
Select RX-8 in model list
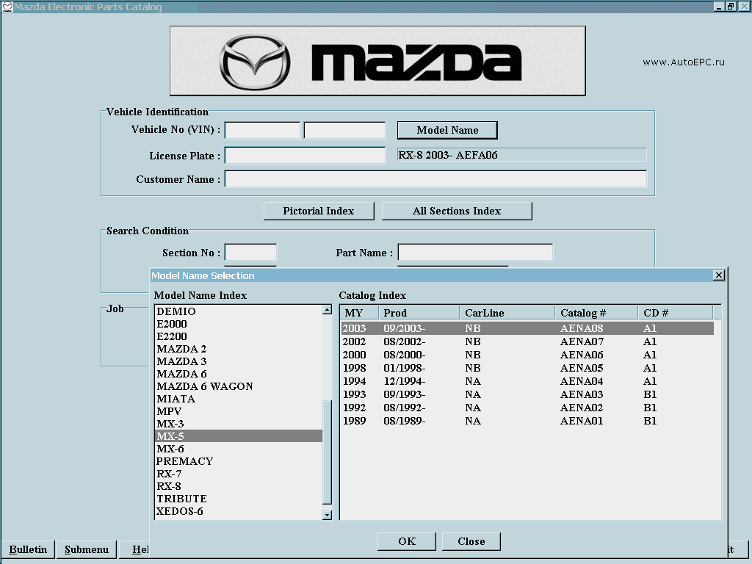point(239,486)
